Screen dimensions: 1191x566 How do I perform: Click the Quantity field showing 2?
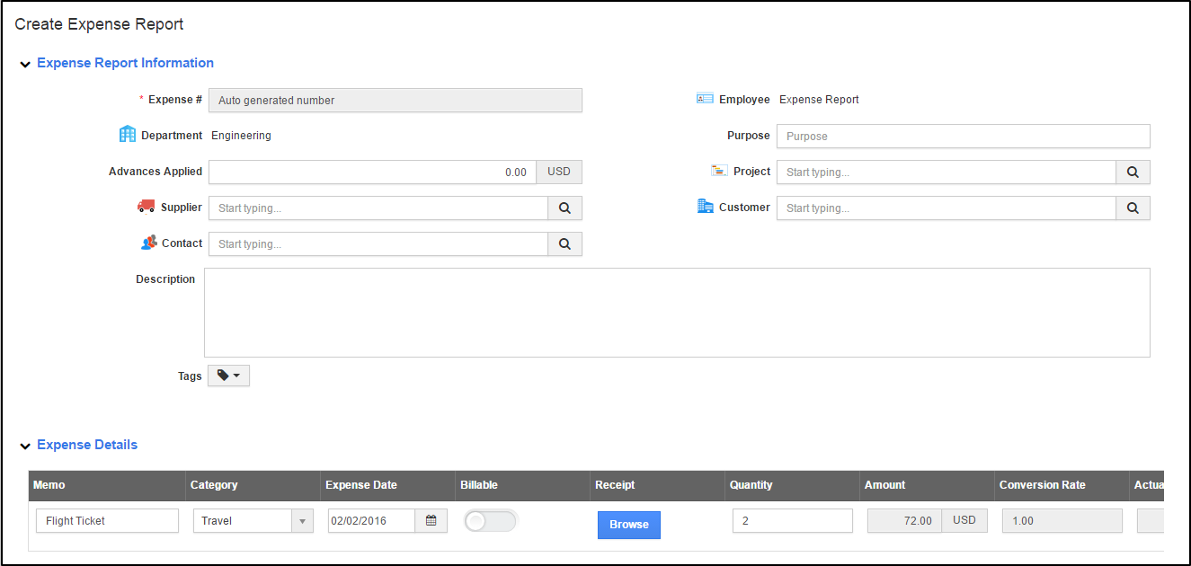point(792,521)
